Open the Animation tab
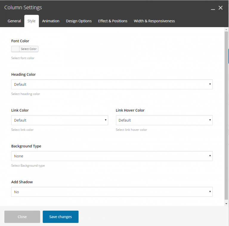 51,21
